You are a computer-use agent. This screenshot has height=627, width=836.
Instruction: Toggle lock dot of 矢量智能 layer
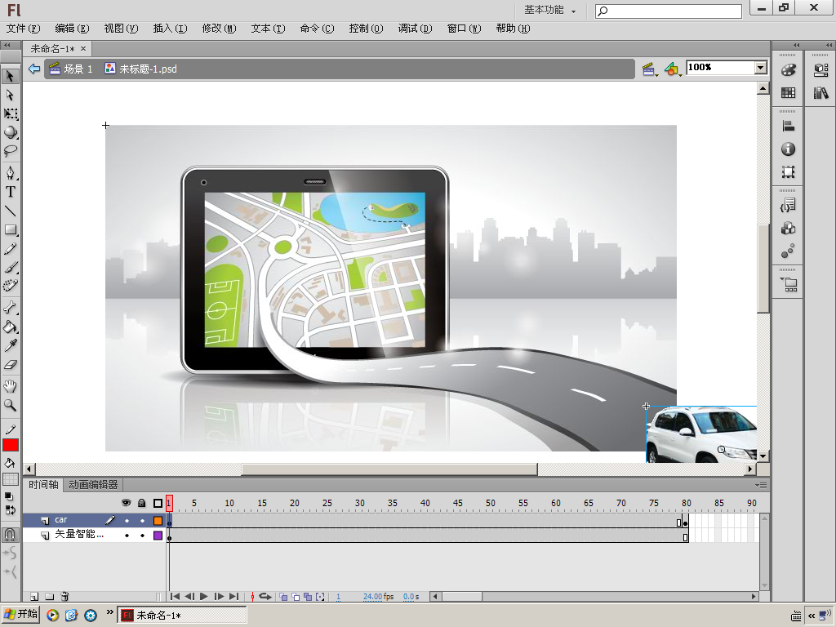click(142, 536)
